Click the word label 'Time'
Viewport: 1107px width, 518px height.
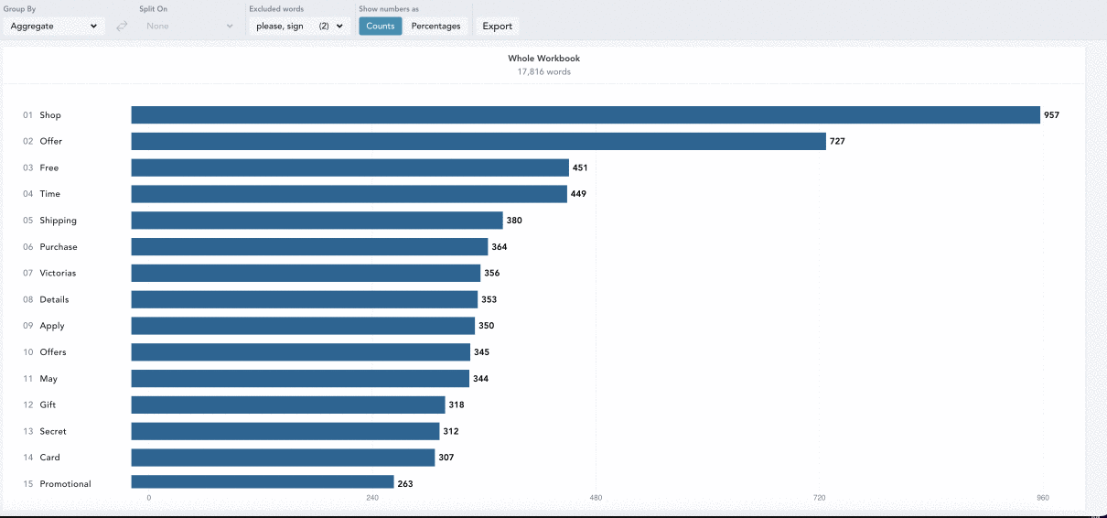(50, 194)
